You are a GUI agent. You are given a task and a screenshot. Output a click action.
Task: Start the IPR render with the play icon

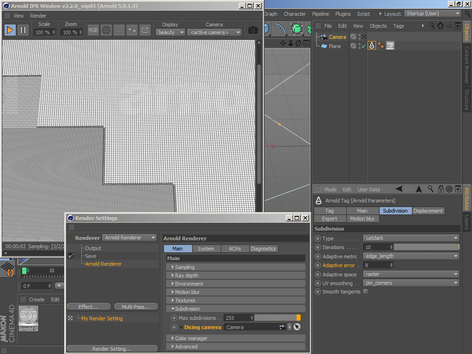tap(10, 31)
